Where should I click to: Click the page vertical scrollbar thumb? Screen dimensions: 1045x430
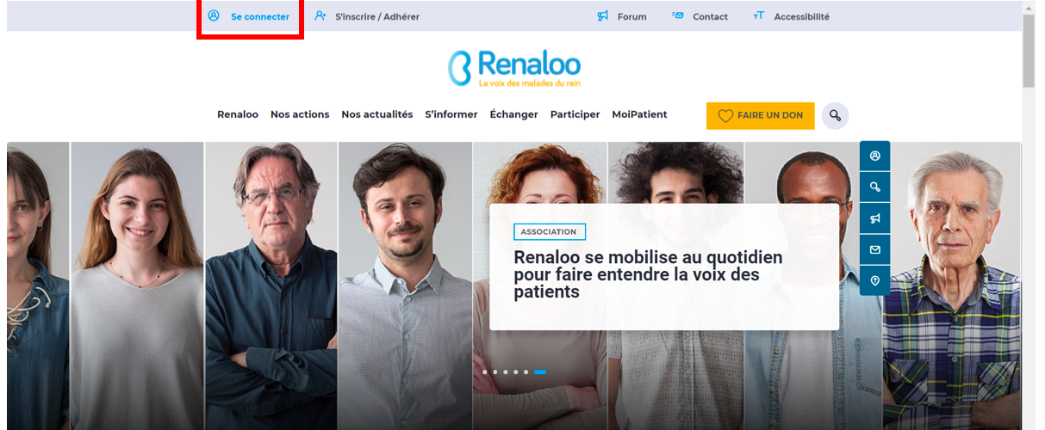pos(1029,51)
